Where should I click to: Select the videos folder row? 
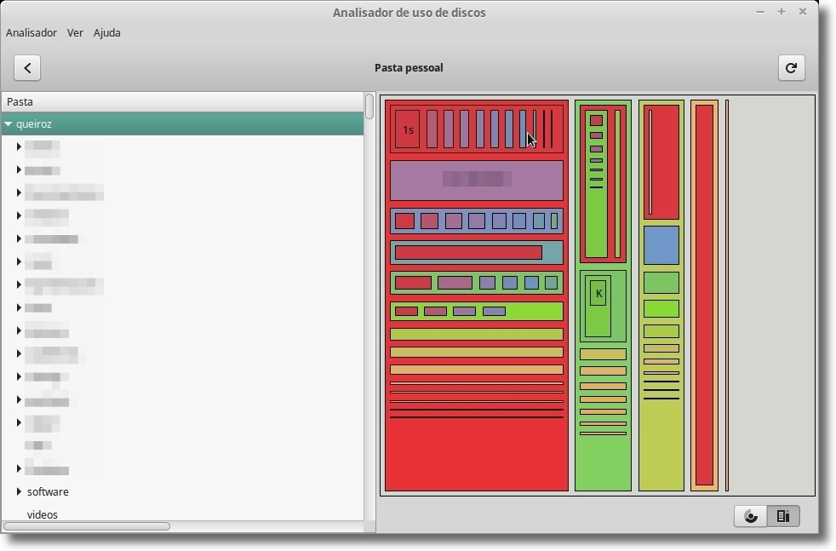(x=182, y=514)
